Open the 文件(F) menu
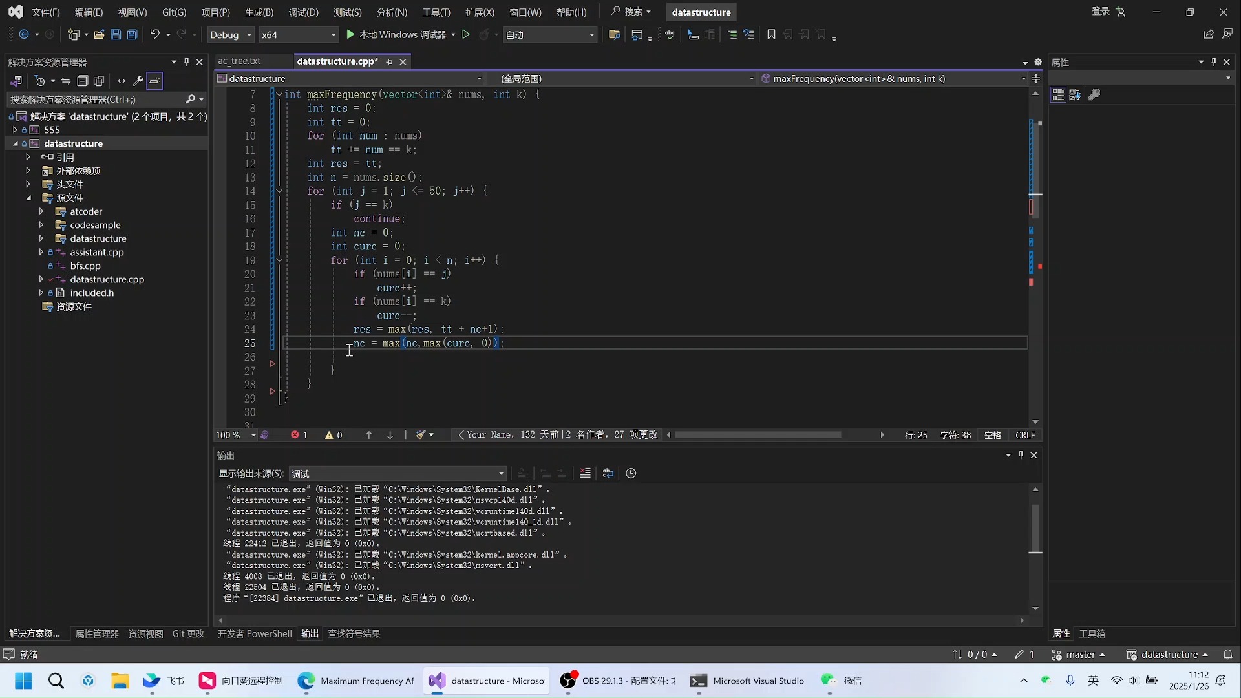Screen dimensions: 1241x698 coord(46,12)
